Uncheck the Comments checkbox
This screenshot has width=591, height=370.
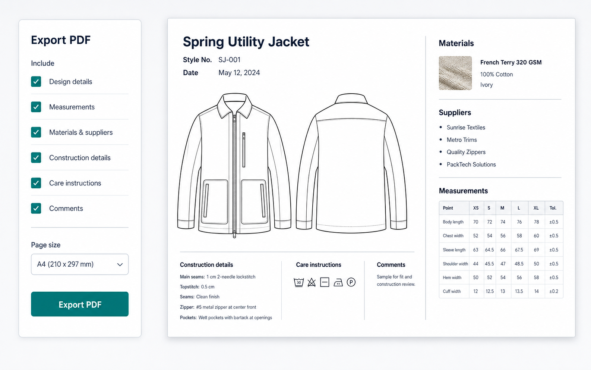pos(36,208)
